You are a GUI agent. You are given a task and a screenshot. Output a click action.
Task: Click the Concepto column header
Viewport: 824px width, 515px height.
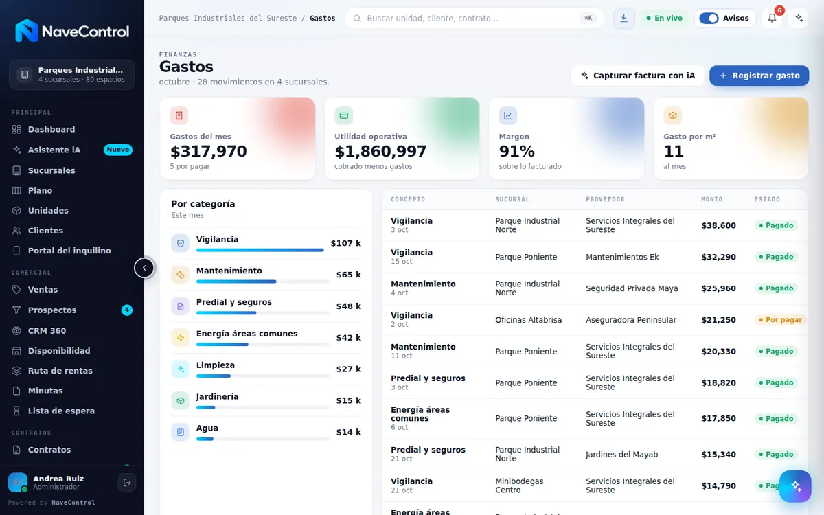408,199
